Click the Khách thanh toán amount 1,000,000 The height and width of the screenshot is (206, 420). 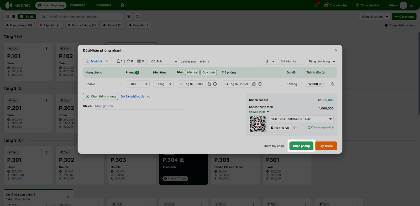pos(326,108)
